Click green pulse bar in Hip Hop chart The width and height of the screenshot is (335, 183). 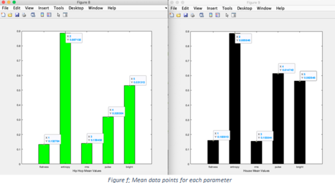click(x=108, y=141)
